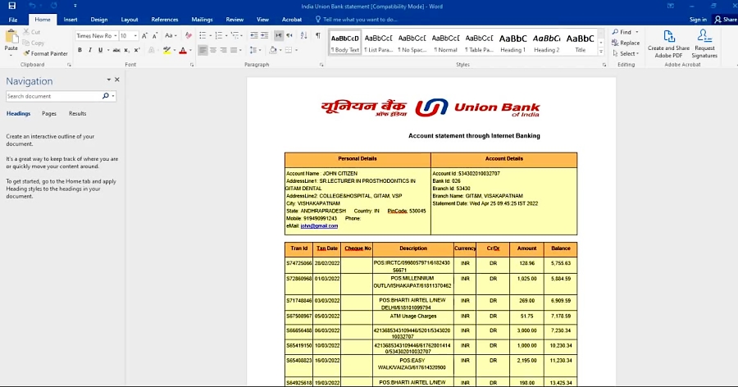Viewport: 738px width, 387px height.
Task: Click the Format Painter button
Action: pyautogui.click(x=46, y=53)
